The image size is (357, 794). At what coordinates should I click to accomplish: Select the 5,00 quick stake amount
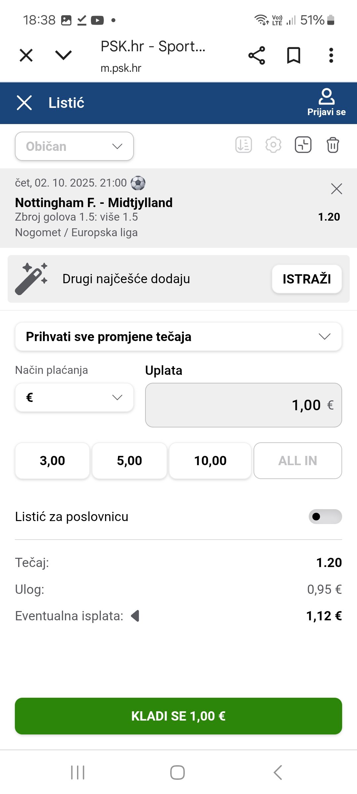pos(129,461)
